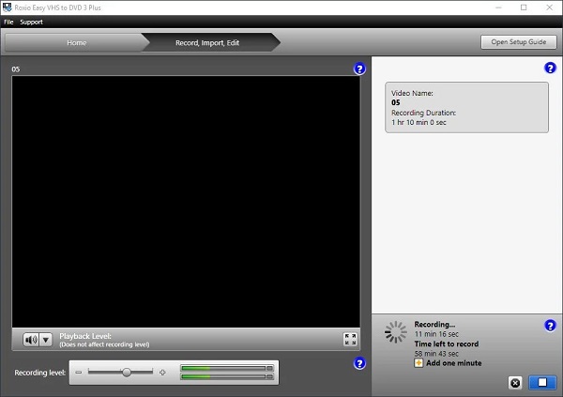Minimize the Roxio window

pyautogui.click(x=498, y=8)
